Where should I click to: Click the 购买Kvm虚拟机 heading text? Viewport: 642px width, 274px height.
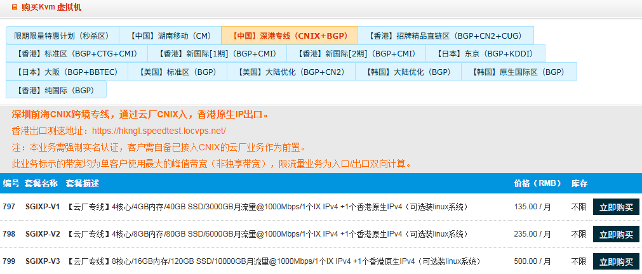tap(51, 7)
